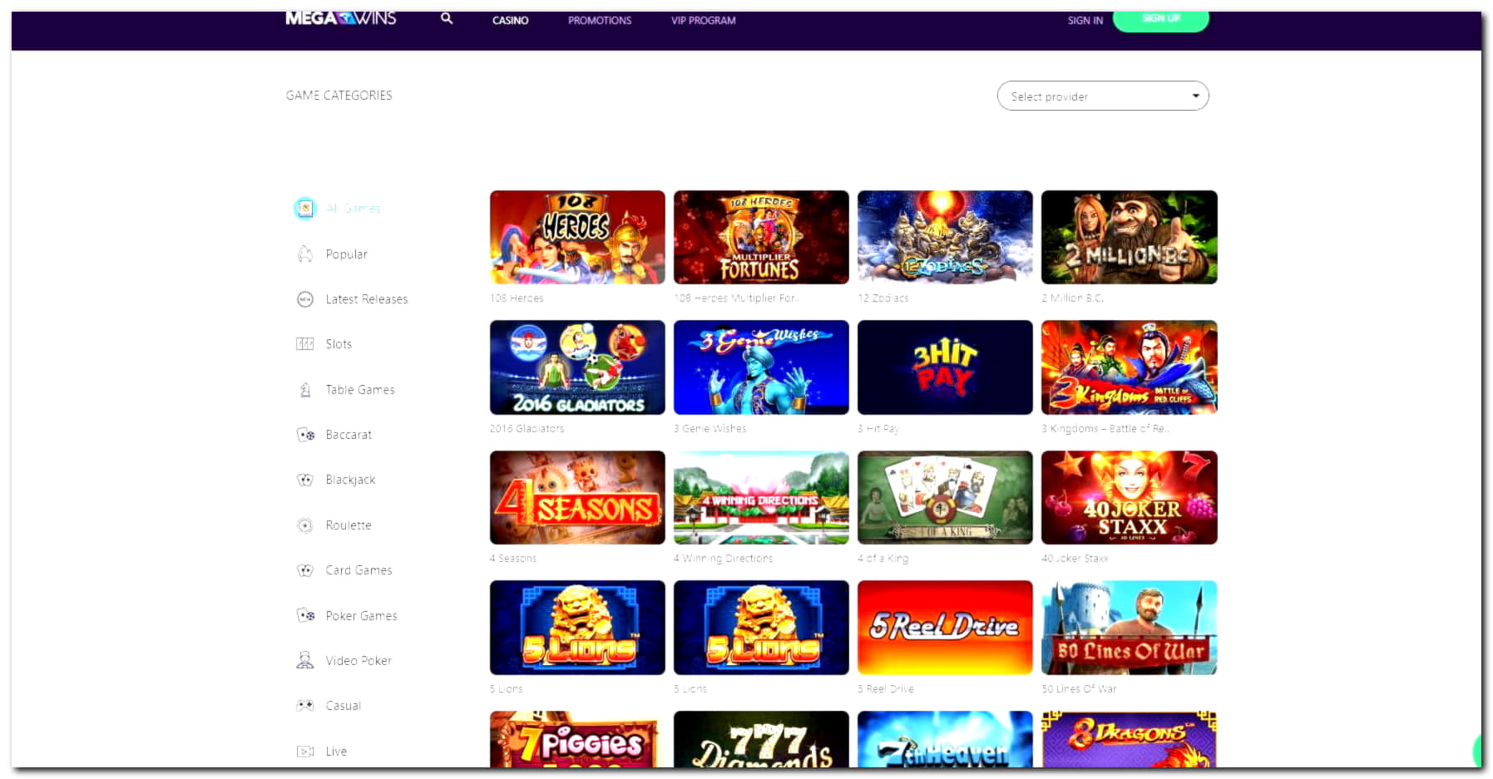Open the 4 of a King thumbnail
The width and height of the screenshot is (1493, 779).
(x=945, y=497)
